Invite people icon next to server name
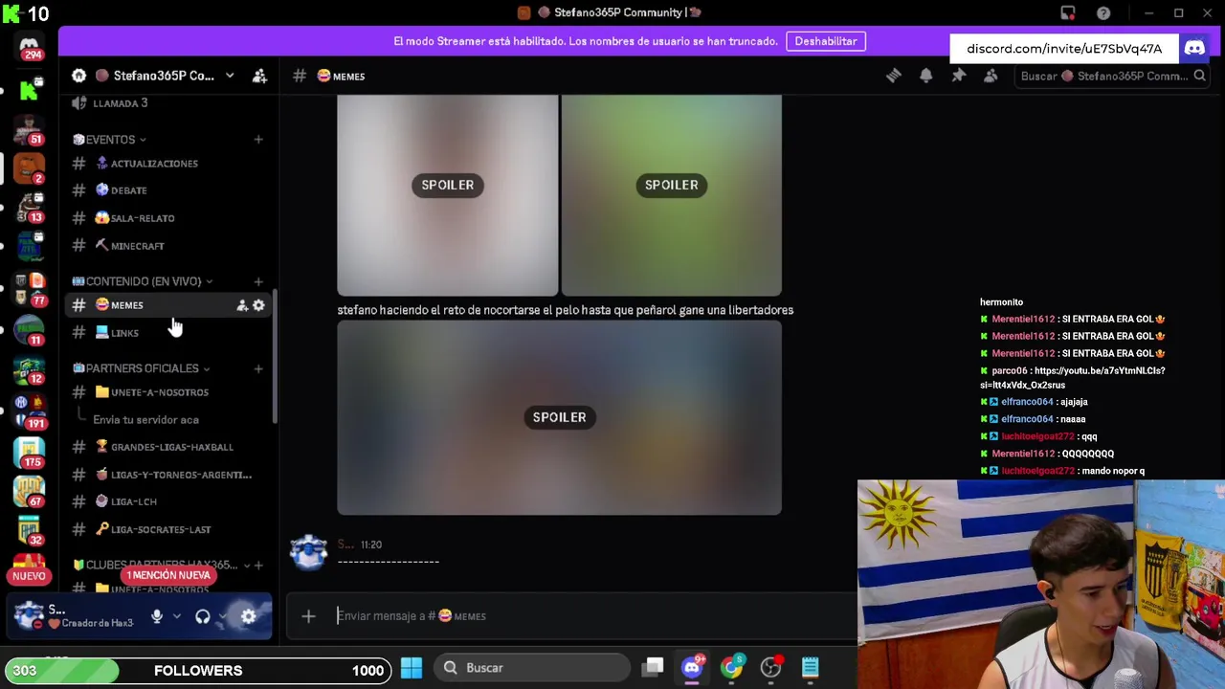Image resolution: width=1225 pixels, height=689 pixels. (259, 76)
